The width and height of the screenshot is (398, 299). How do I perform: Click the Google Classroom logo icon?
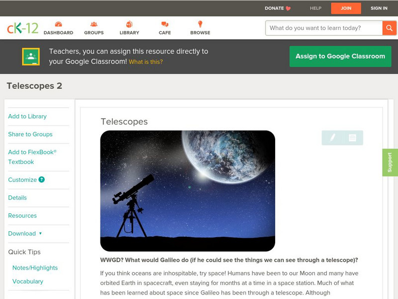click(31, 56)
